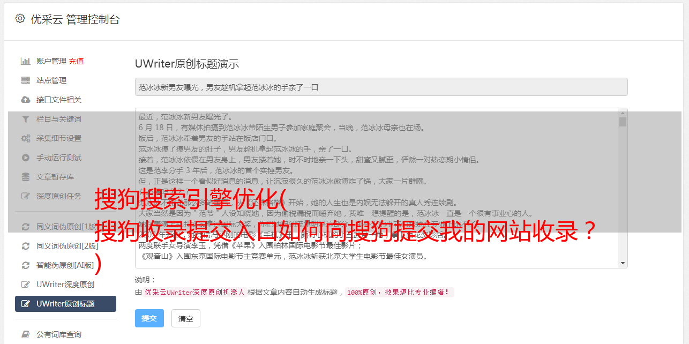The width and height of the screenshot is (689, 344).
Task: Click the refresh icon for 同义词伪原创[2版]
Action: pyautogui.click(x=25, y=246)
